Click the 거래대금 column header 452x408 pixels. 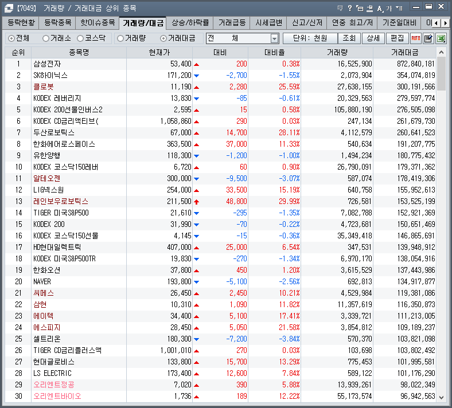[x=405, y=52]
